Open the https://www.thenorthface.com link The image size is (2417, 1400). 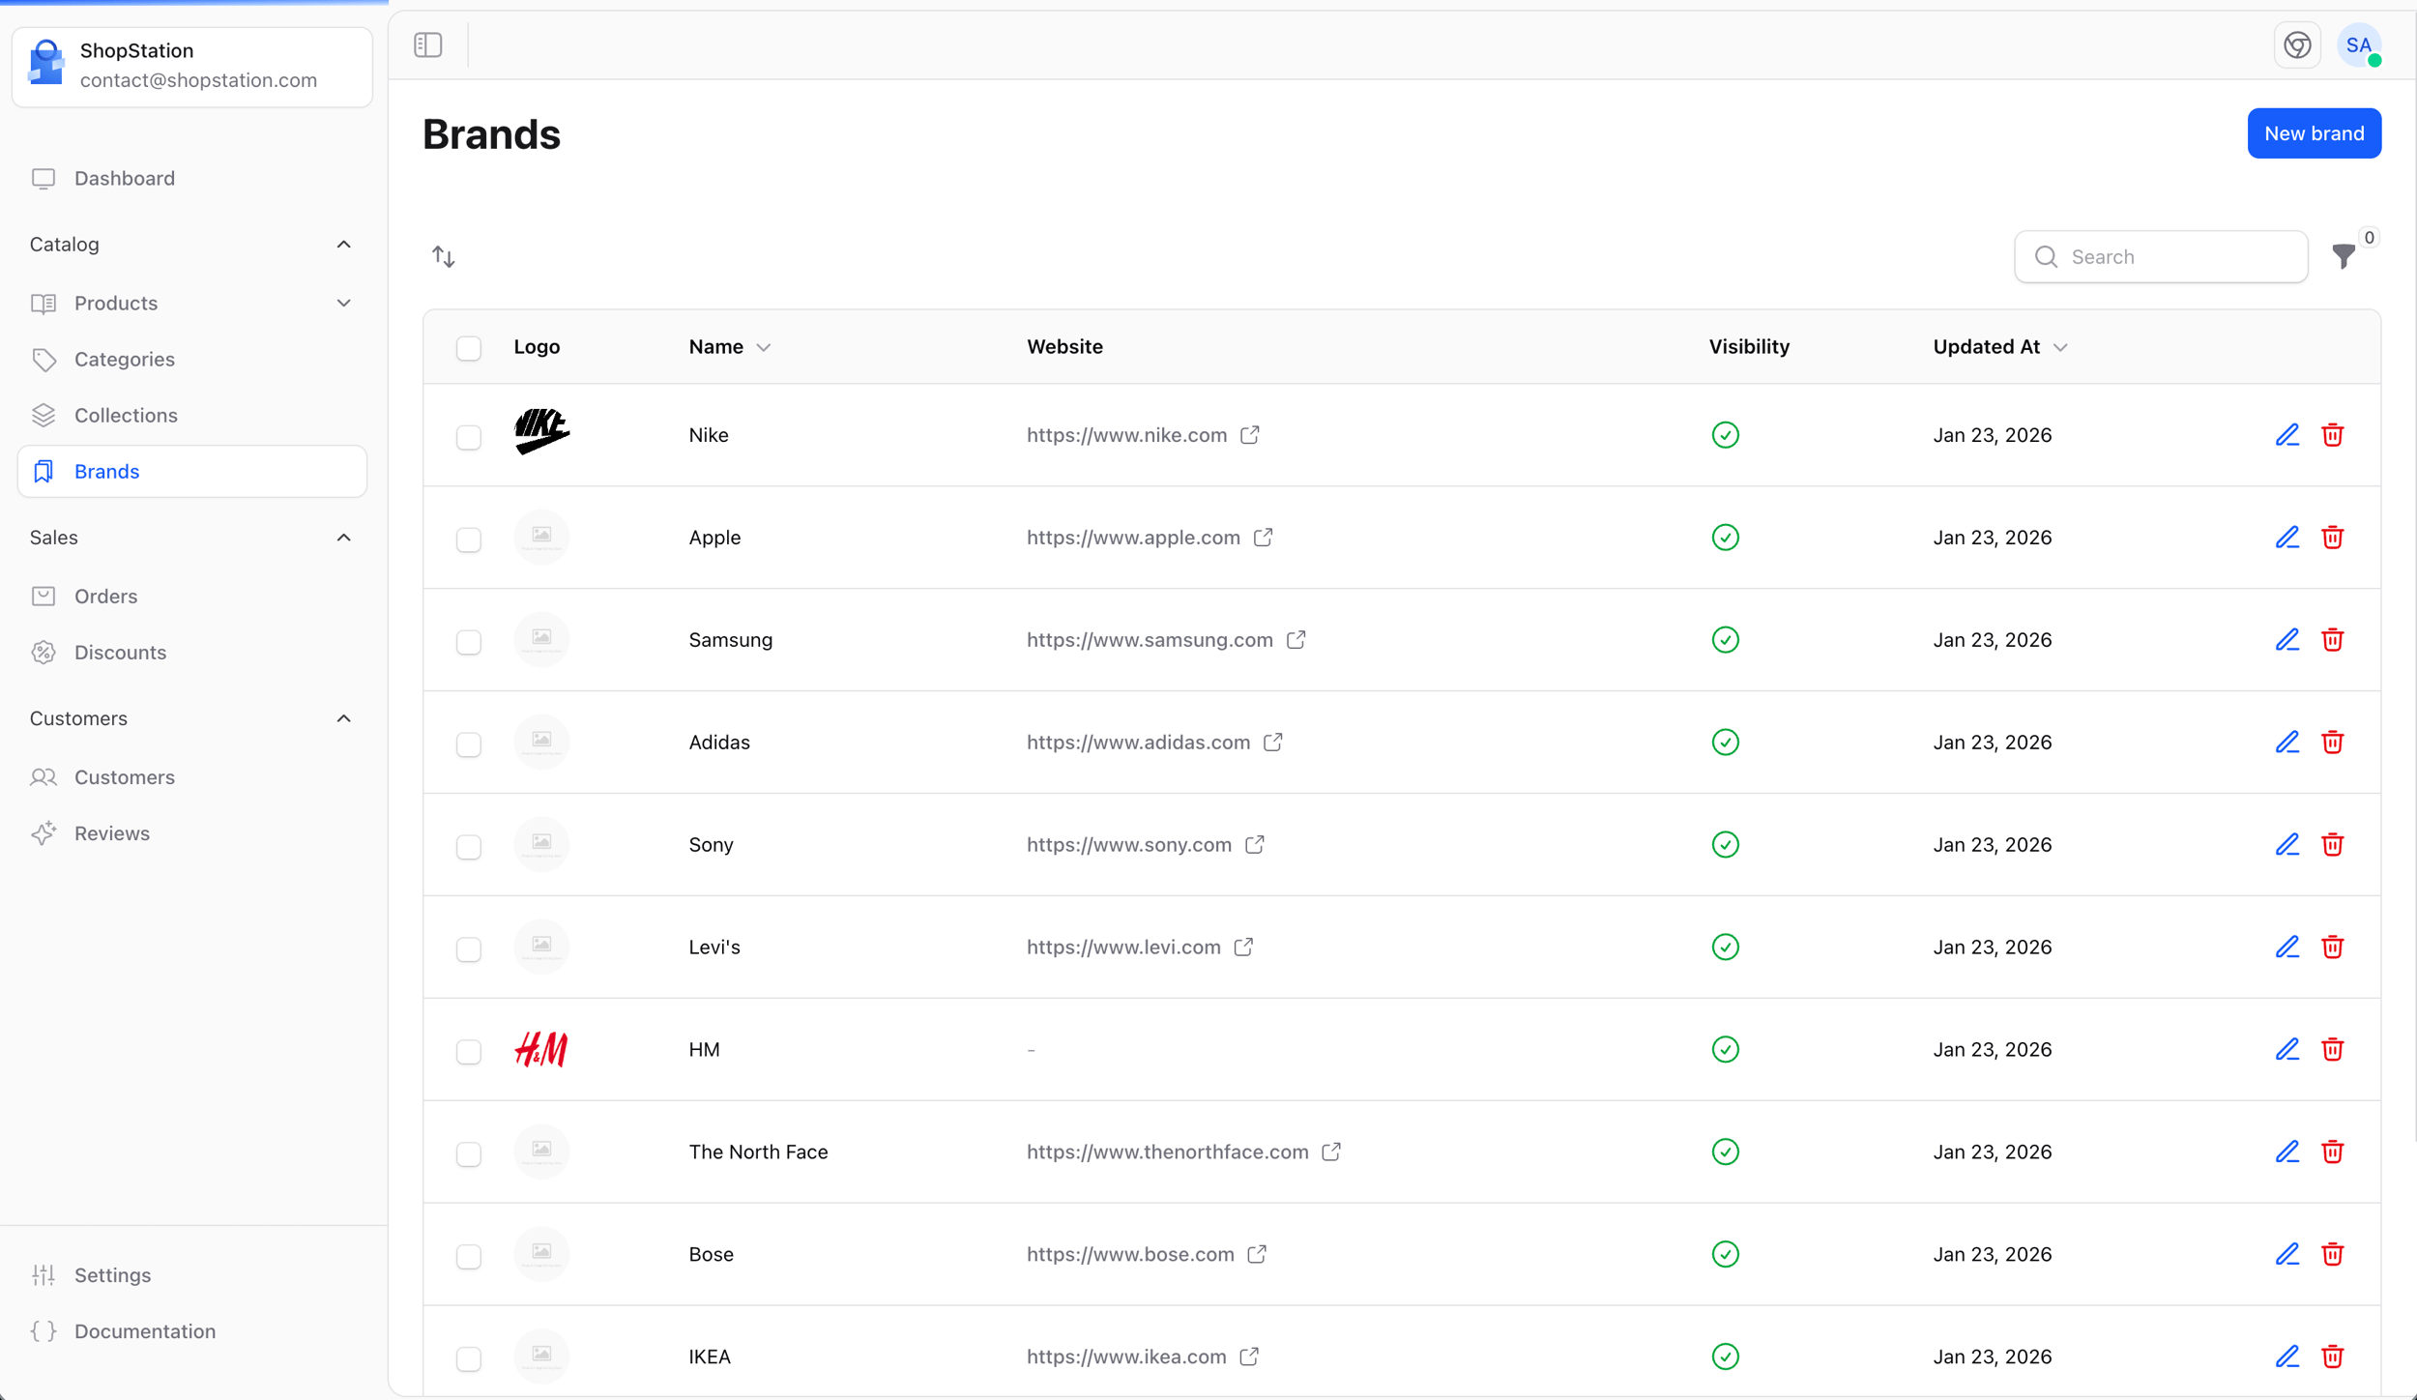click(1167, 1152)
